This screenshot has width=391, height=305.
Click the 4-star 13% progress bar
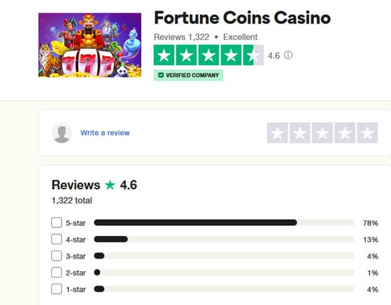pyautogui.click(x=224, y=239)
